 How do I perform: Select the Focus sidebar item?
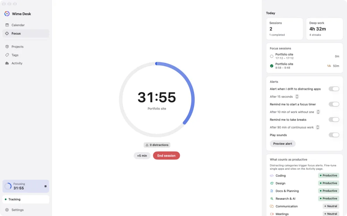pos(26,34)
